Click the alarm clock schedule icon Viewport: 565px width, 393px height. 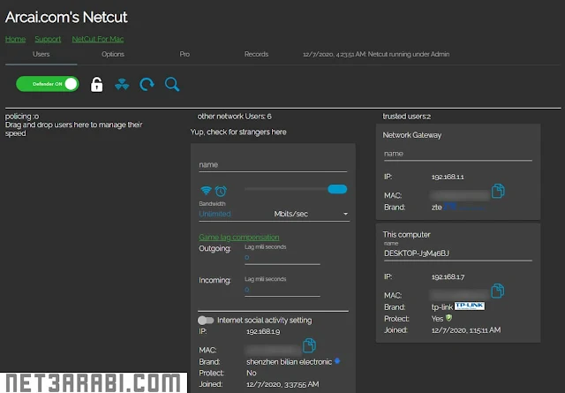pyautogui.click(x=221, y=191)
